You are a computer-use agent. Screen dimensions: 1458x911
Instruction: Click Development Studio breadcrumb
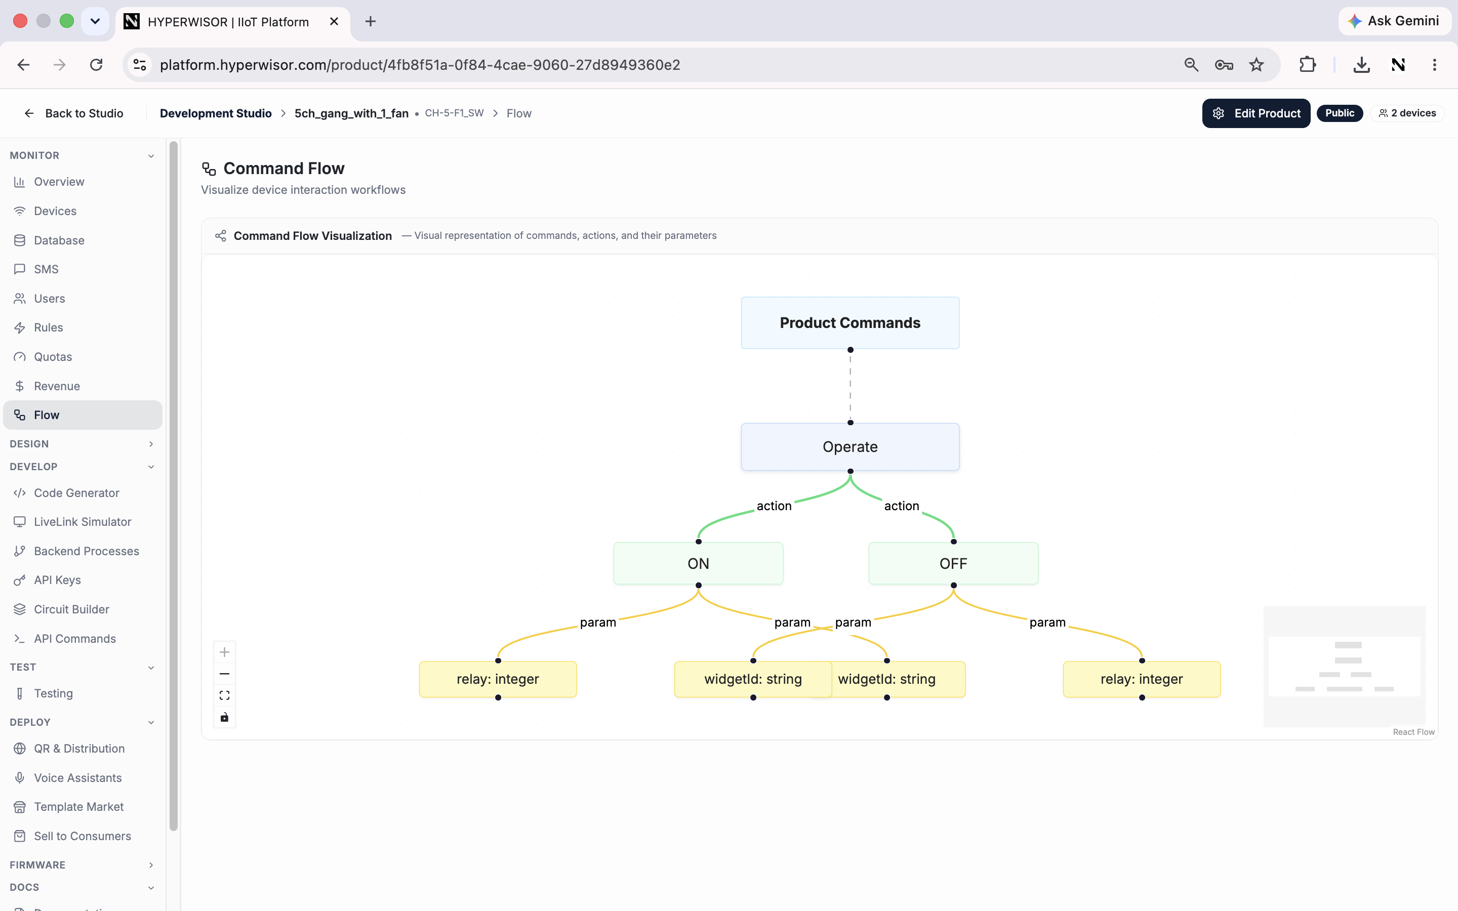pyautogui.click(x=216, y=113)
